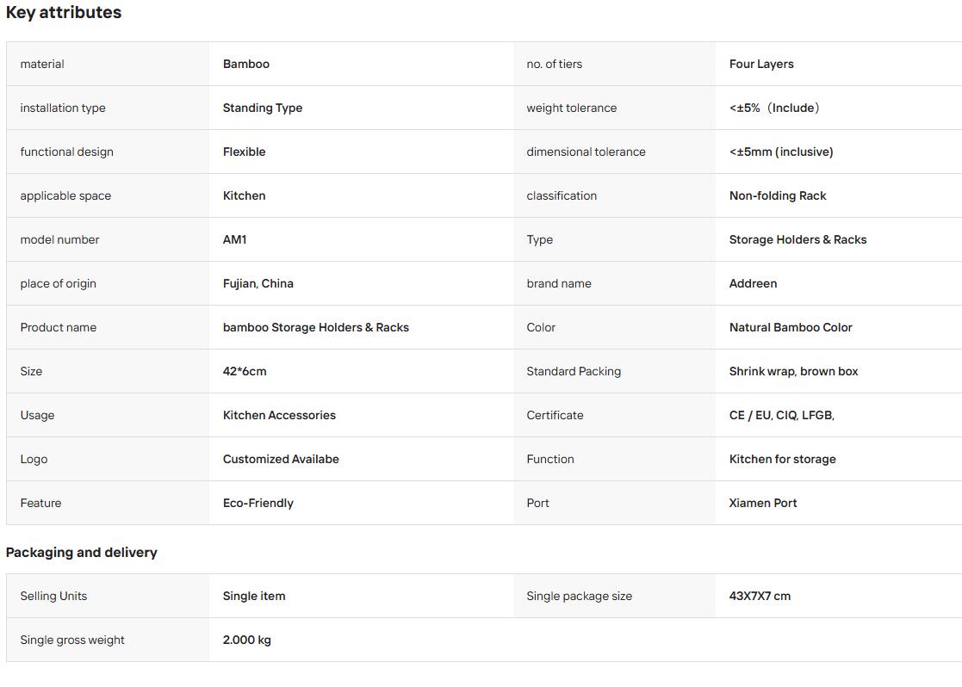
Task: Select the Fujian, China origin value
Action: pos(258,283)
